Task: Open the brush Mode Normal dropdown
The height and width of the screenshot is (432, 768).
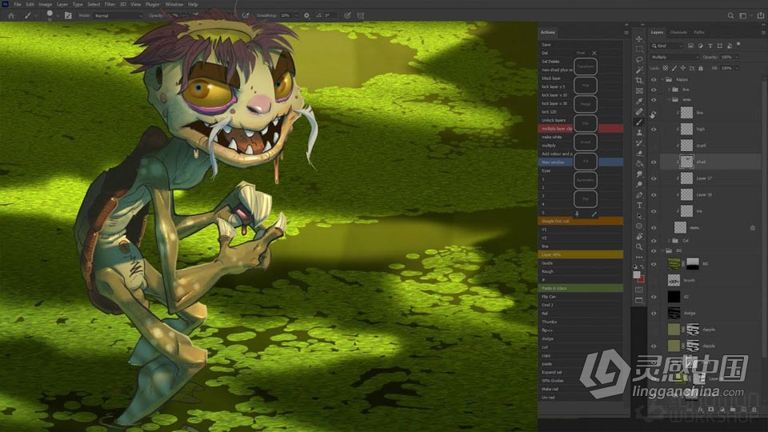Action: tap(118, 16)
